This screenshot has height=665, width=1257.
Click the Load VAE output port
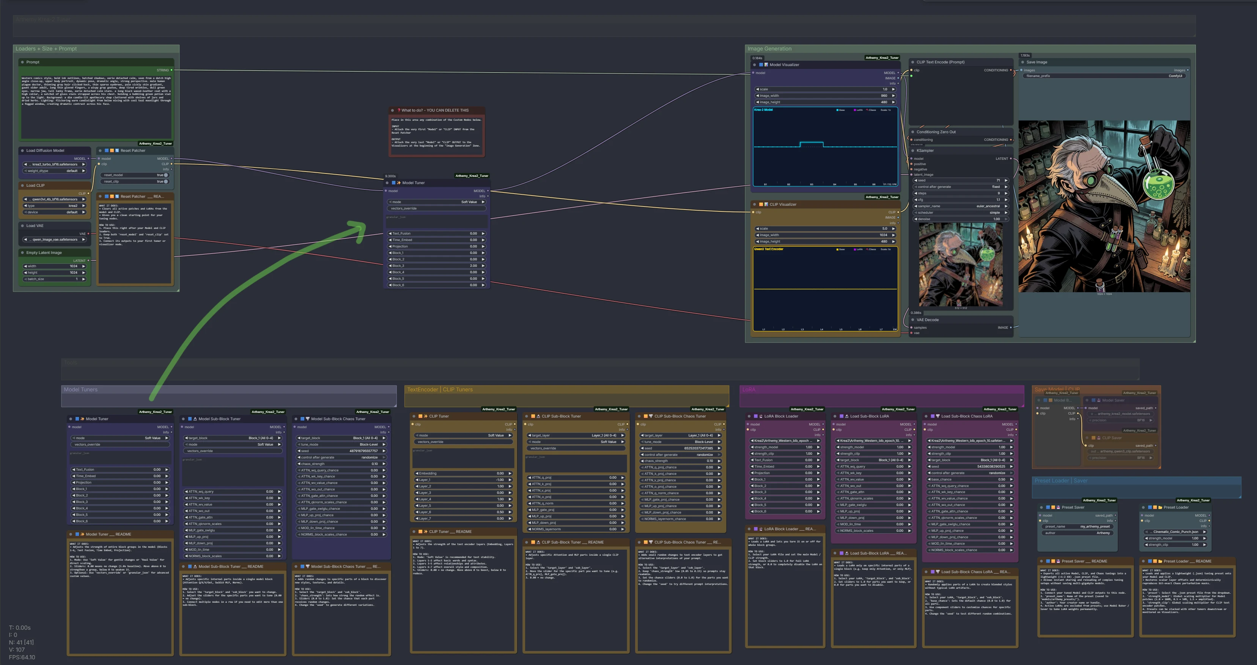(88, 234)
